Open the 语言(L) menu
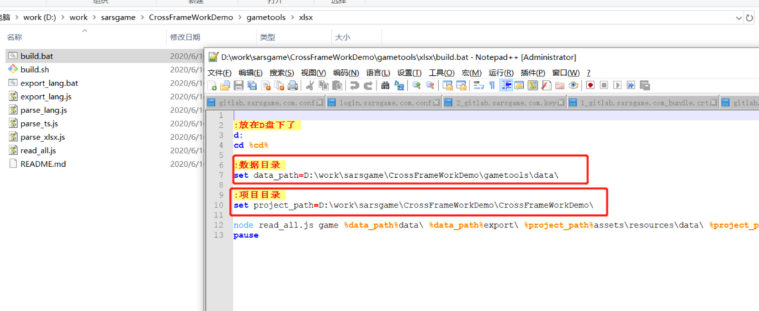 (x=378, y=73)
